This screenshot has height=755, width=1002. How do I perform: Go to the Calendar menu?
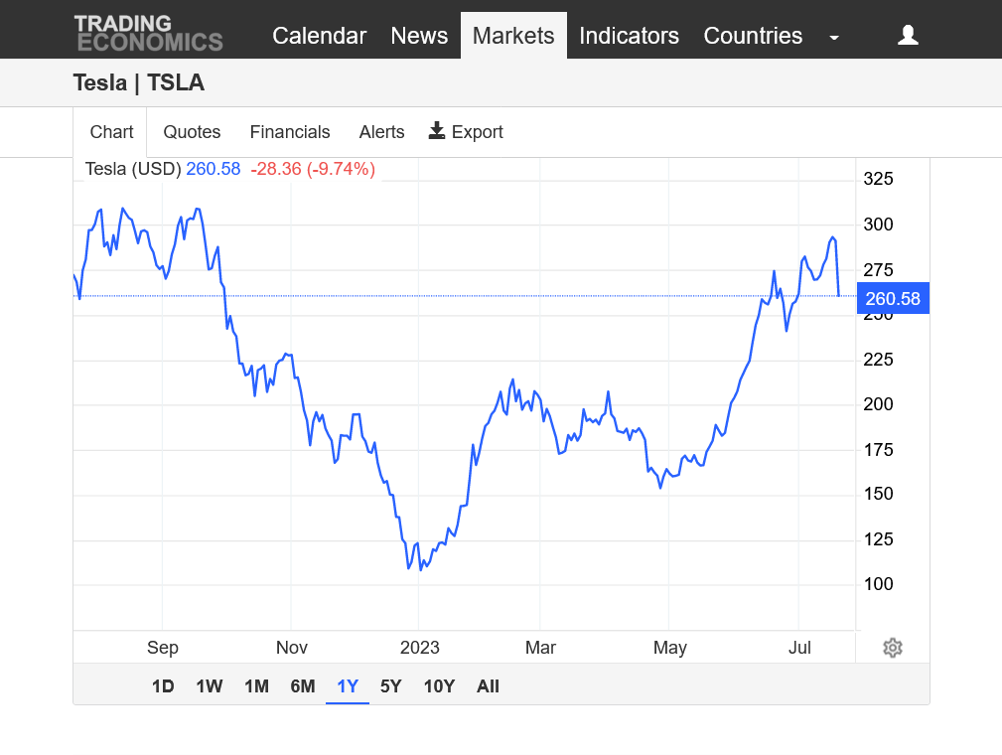coord(319,36)
